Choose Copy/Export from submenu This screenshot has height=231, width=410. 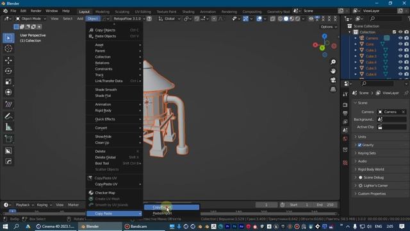(172, 207)
